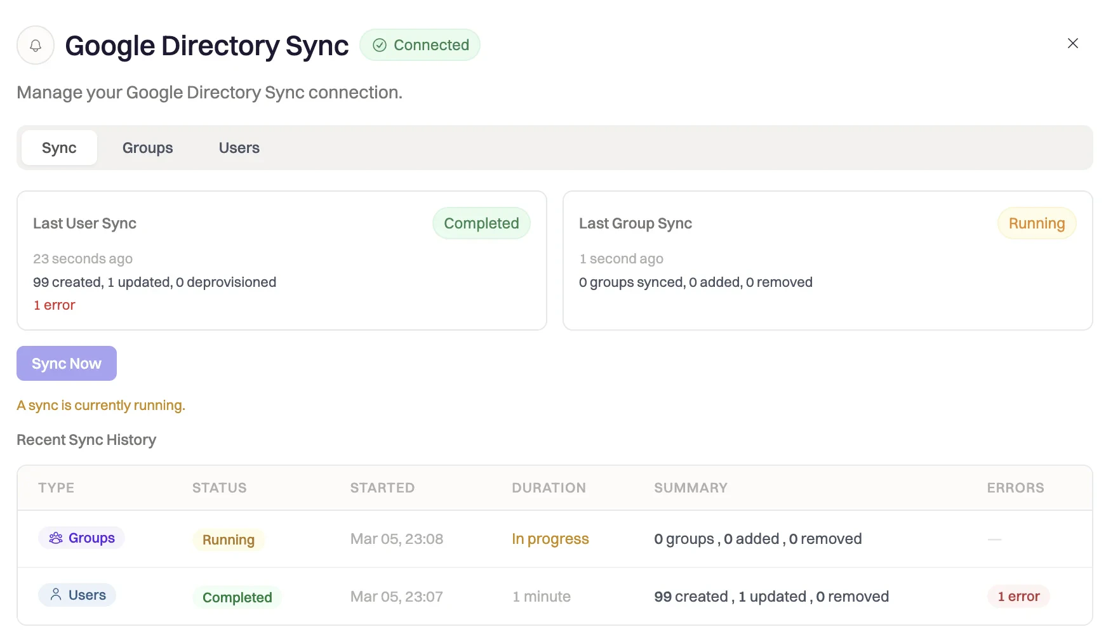Switch to the Groups tab
Viewport: 1106px width, 641px height.
(147, 147)
